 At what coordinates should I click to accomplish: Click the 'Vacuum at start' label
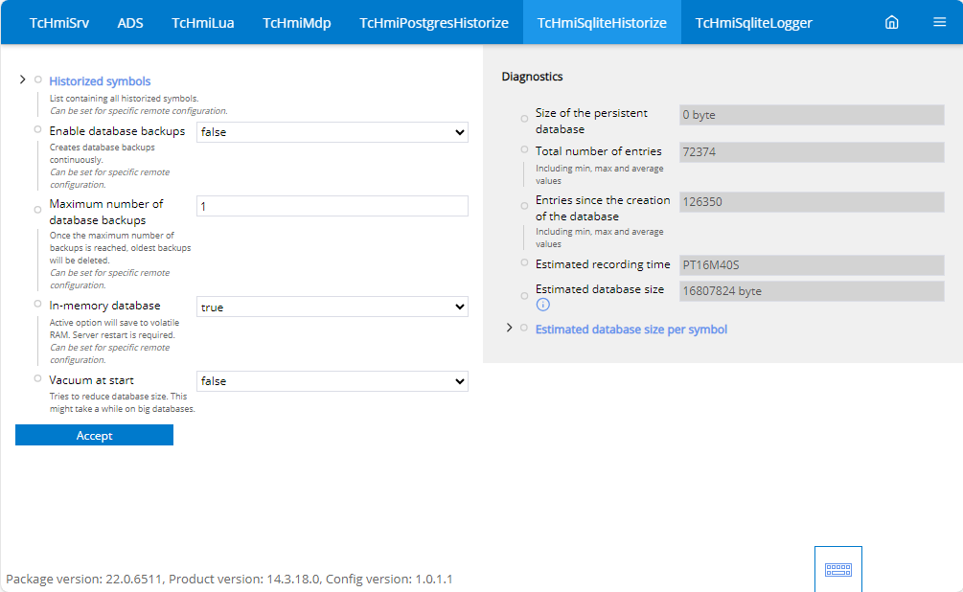point(91,380)
